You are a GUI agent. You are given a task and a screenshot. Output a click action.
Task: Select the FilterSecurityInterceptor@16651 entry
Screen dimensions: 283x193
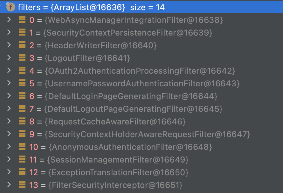pyautogui.click(x=116, y=184)
